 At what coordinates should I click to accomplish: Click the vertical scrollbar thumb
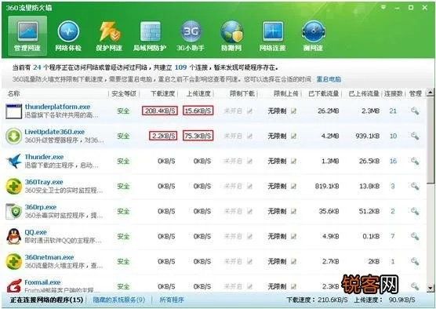431,140
